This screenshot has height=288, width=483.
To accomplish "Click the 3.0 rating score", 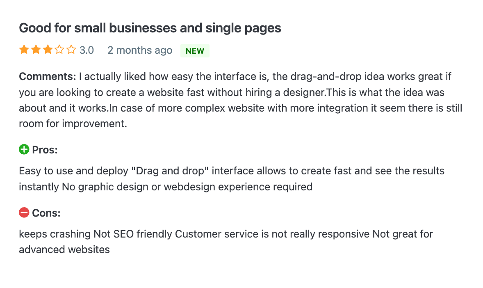I will 87,50.
